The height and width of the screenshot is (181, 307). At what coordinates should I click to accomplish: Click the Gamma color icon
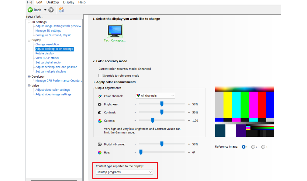pyautogui.click(x=100, y=121)
